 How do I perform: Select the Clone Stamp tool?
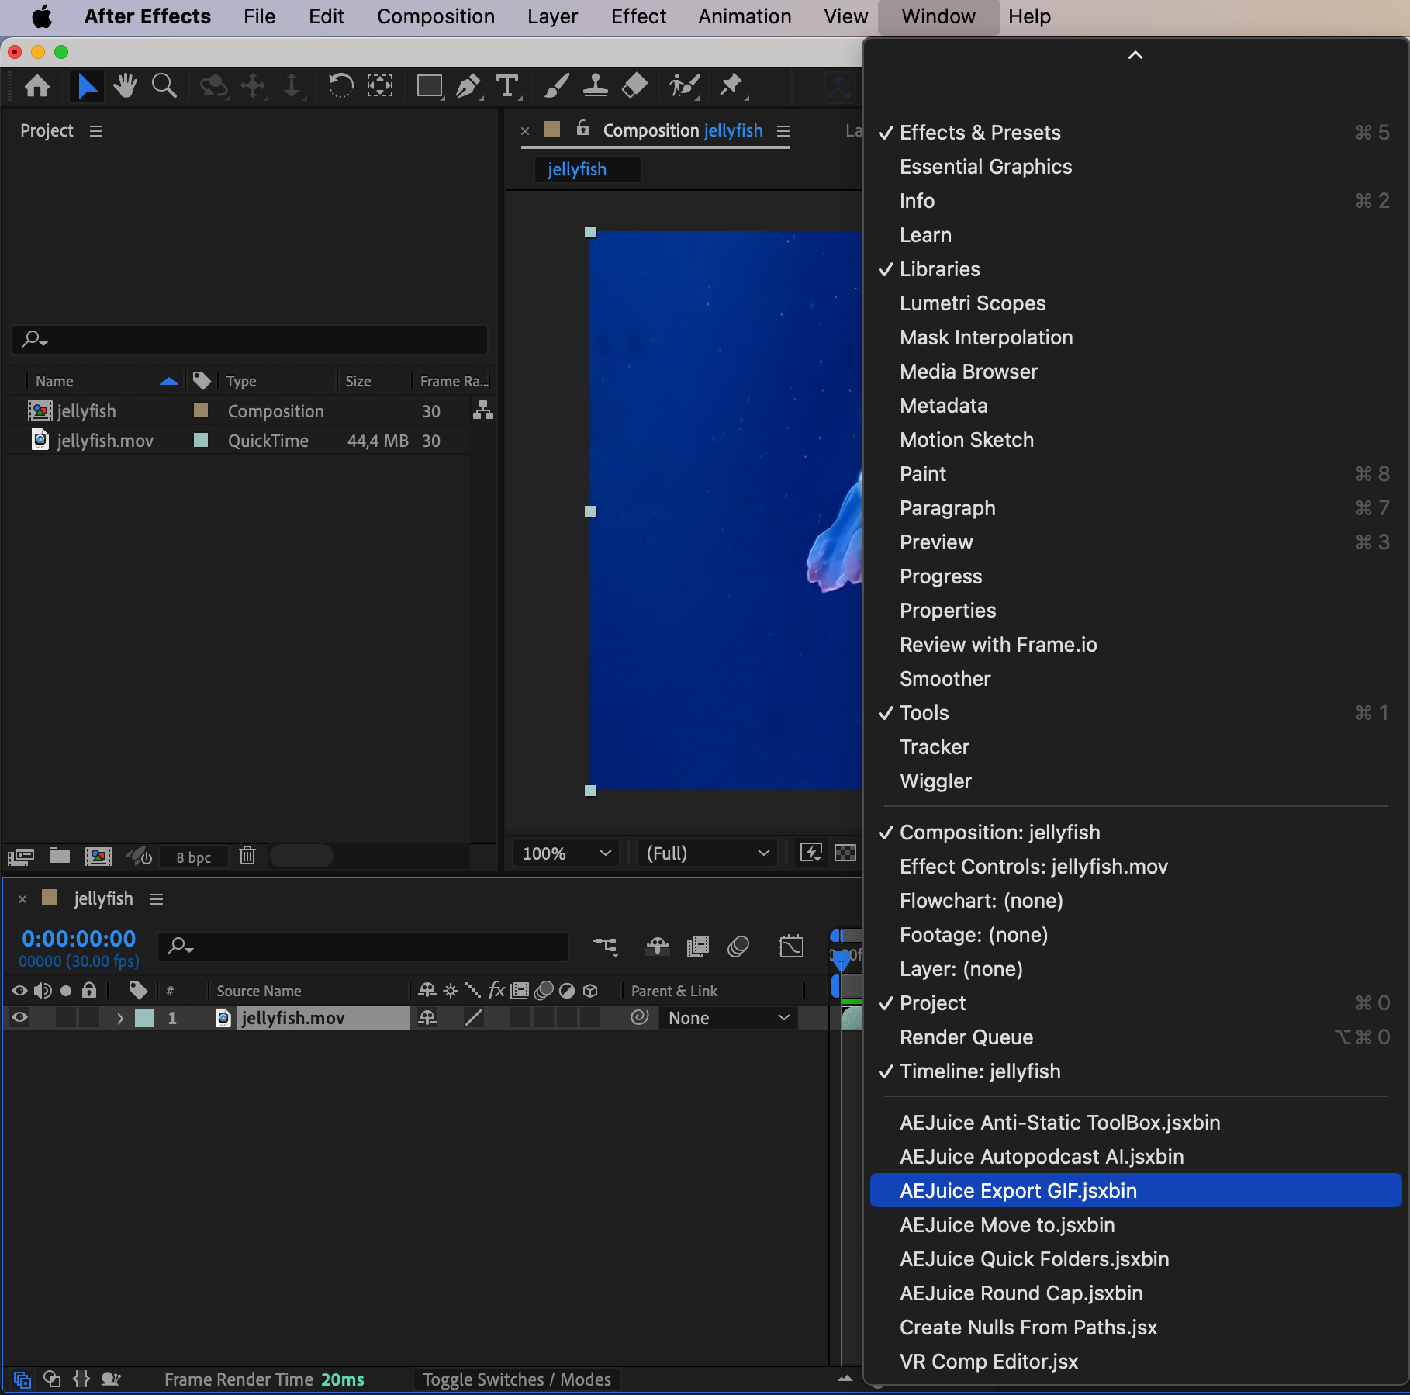click(595, 85)
